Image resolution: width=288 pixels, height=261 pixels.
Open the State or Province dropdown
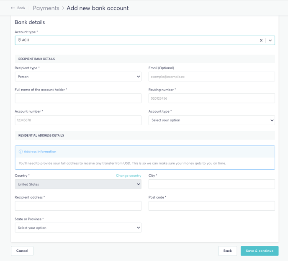[78, 227]
